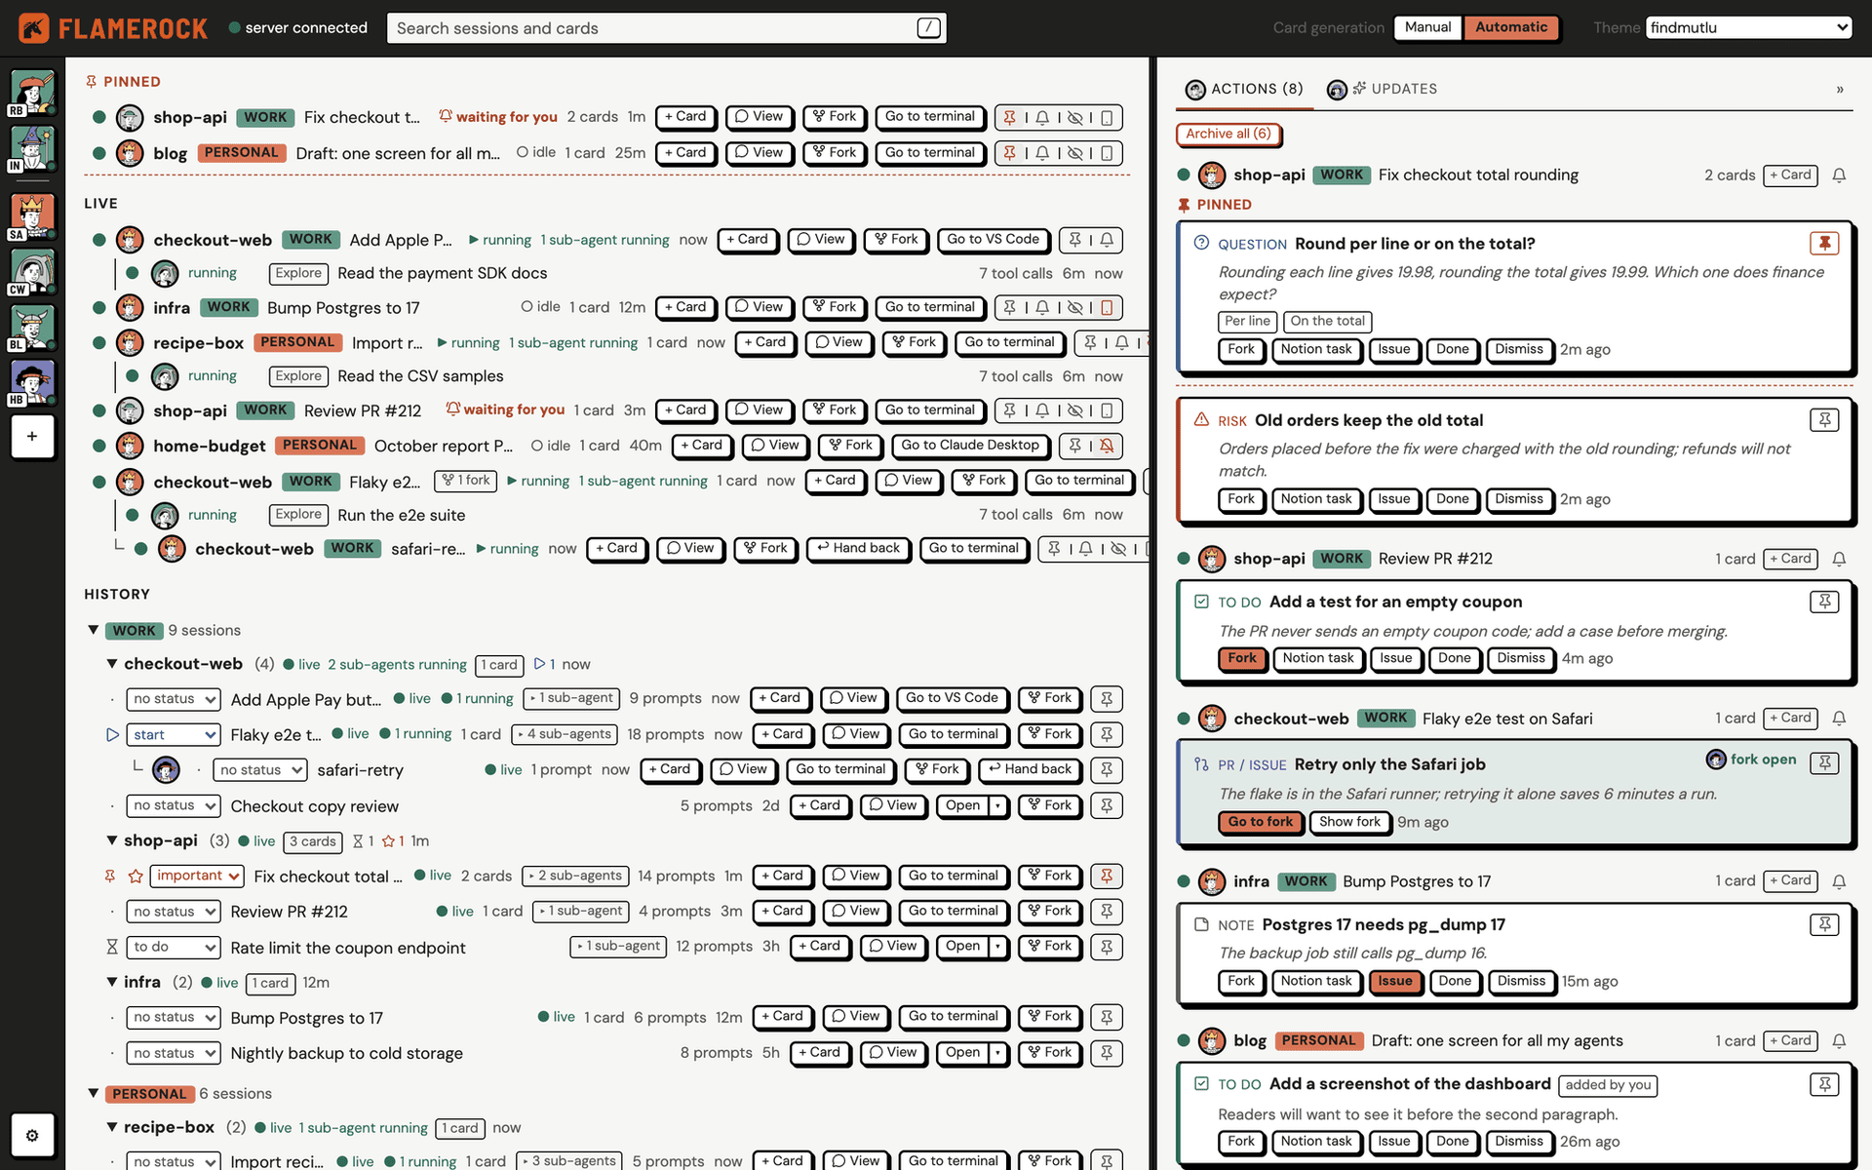Open the BL viking avatar in sidebar
The height and width of the screenshot is (1170, 1872).
click(32, 328)
